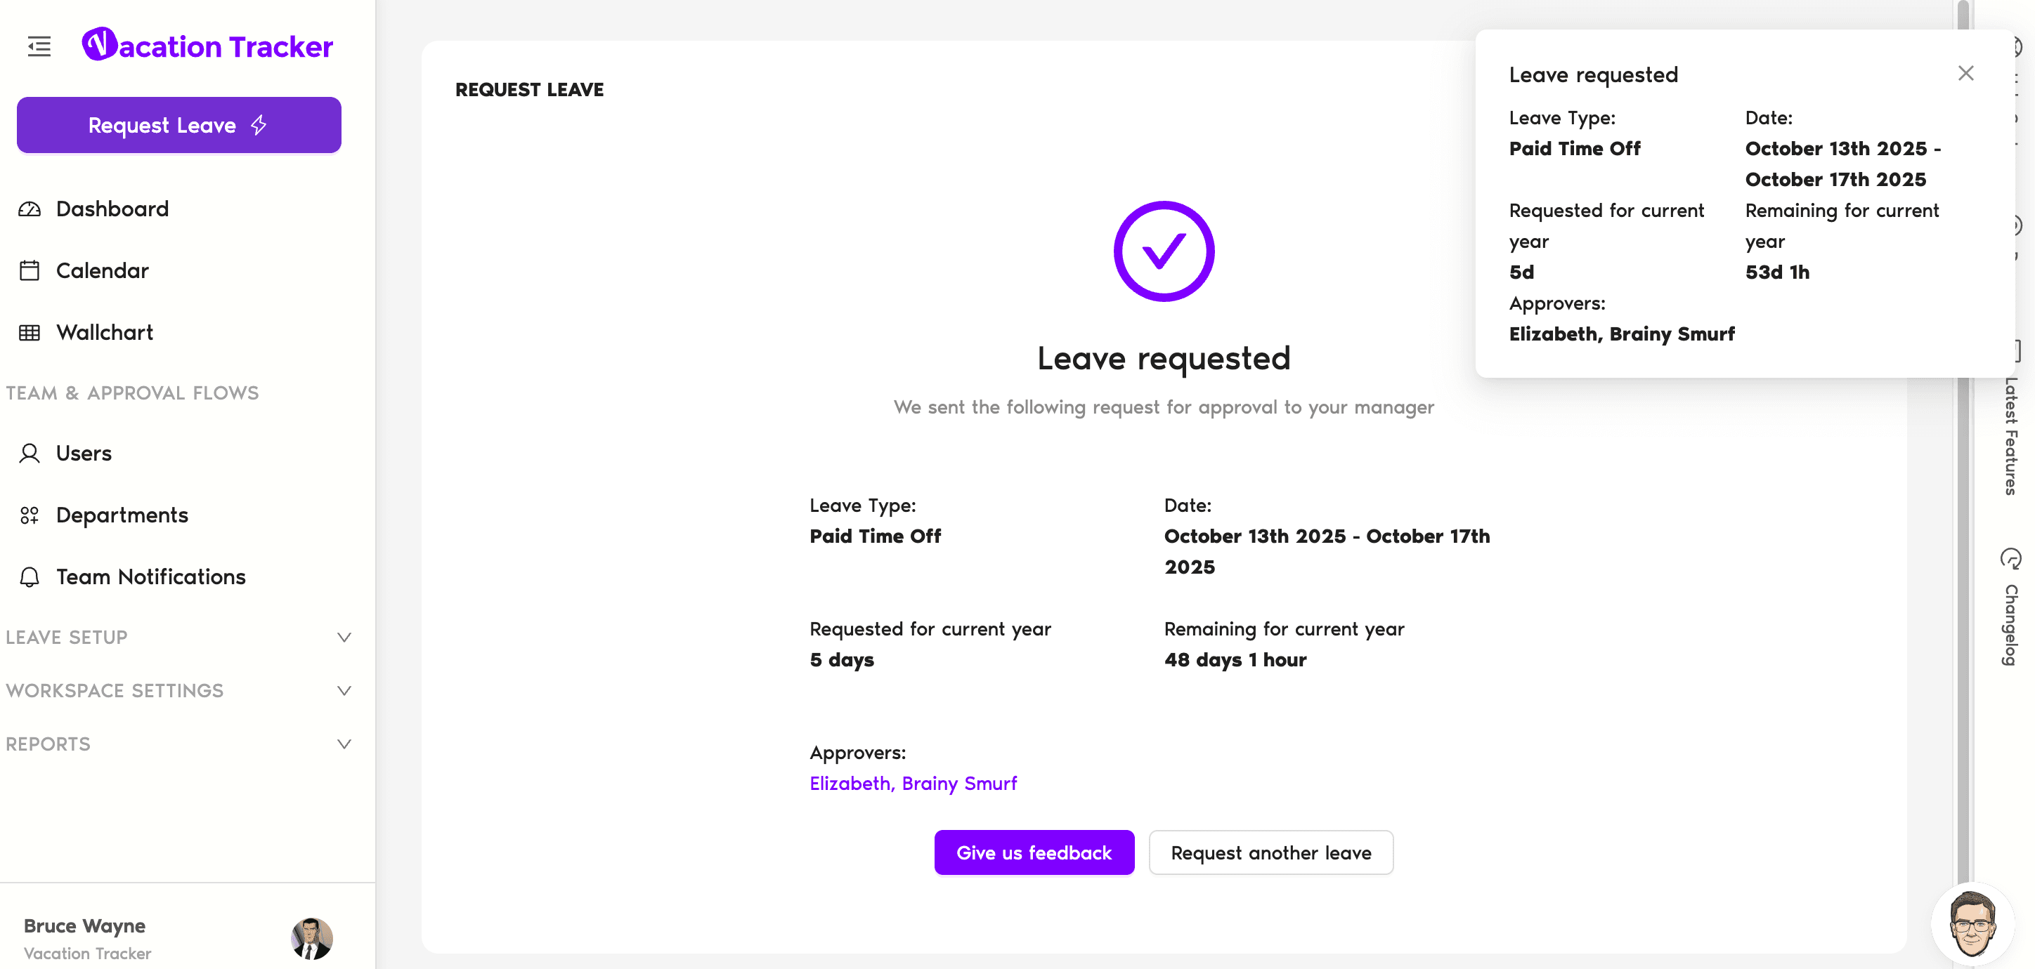Open the Elizabeth, Brainy Smurf approvers link
This screenshot has height=969, width=2035.
912,784
